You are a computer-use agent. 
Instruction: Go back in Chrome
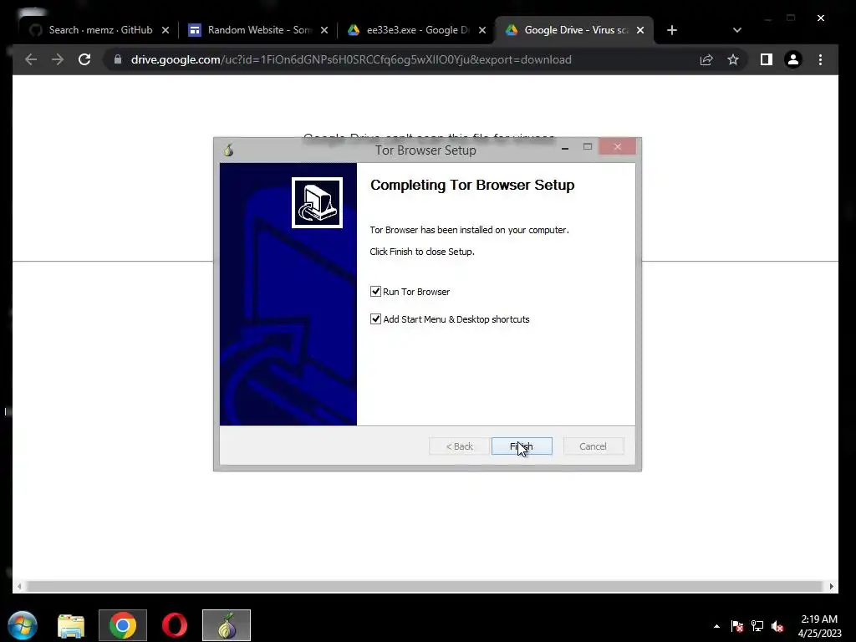[31, 59]
